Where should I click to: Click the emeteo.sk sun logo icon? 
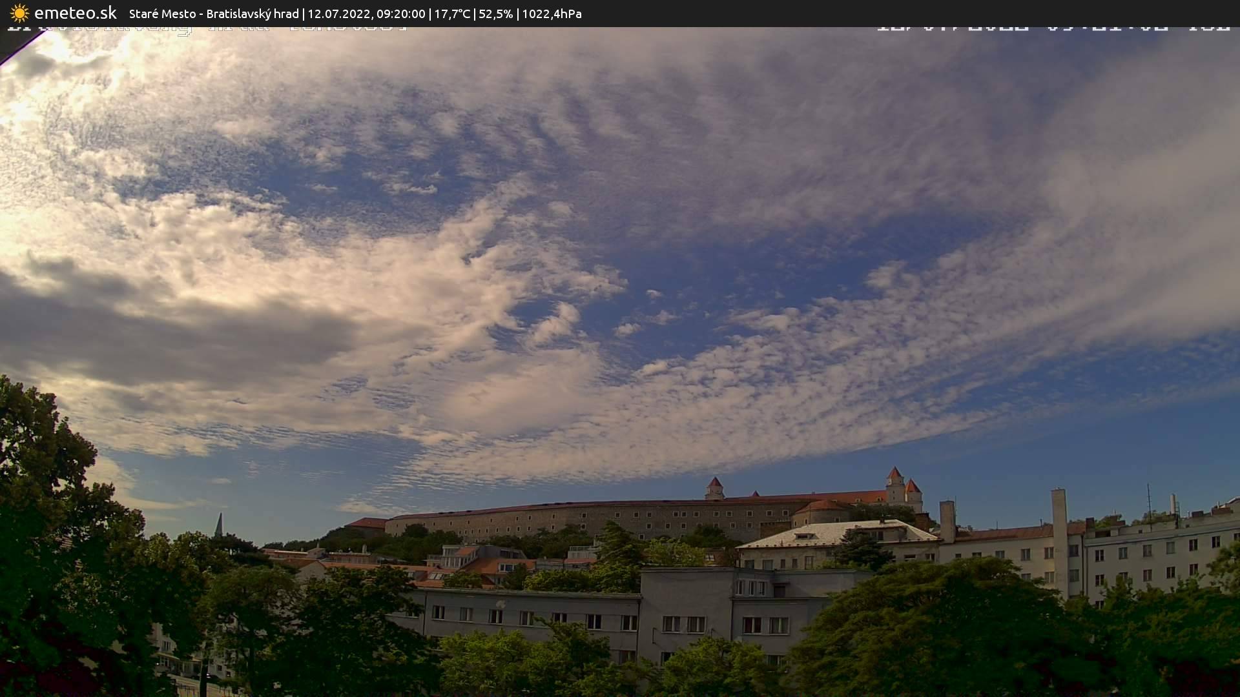19,13
